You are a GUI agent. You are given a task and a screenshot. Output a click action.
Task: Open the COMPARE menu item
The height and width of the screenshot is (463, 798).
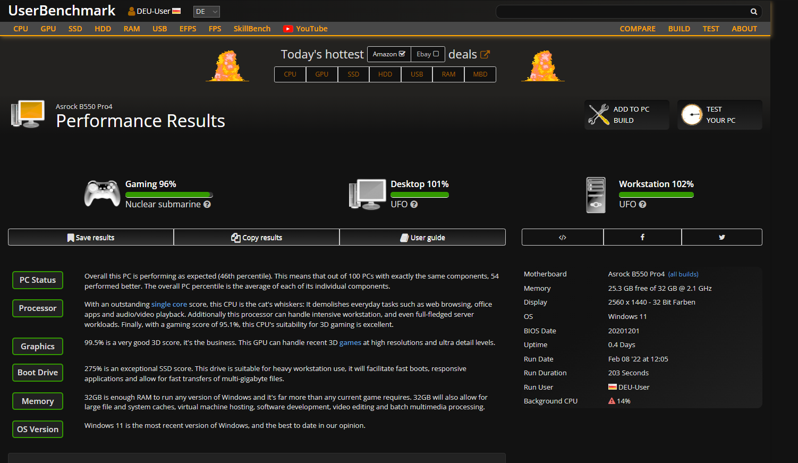click(x=638, y=29)
